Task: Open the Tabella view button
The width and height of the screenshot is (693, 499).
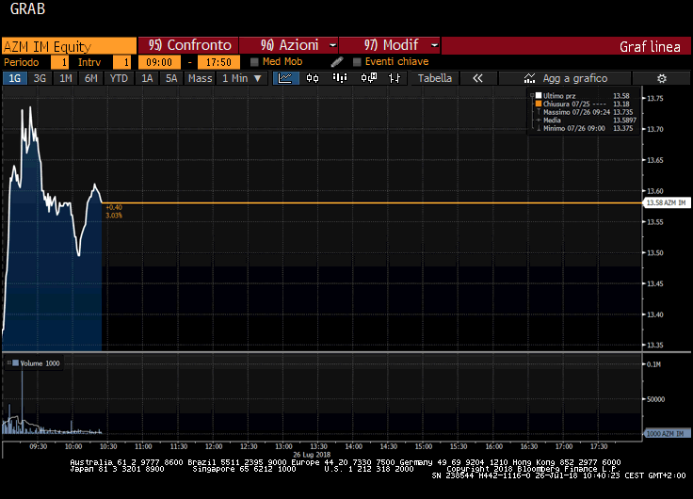Action: (x=435, y=79)
